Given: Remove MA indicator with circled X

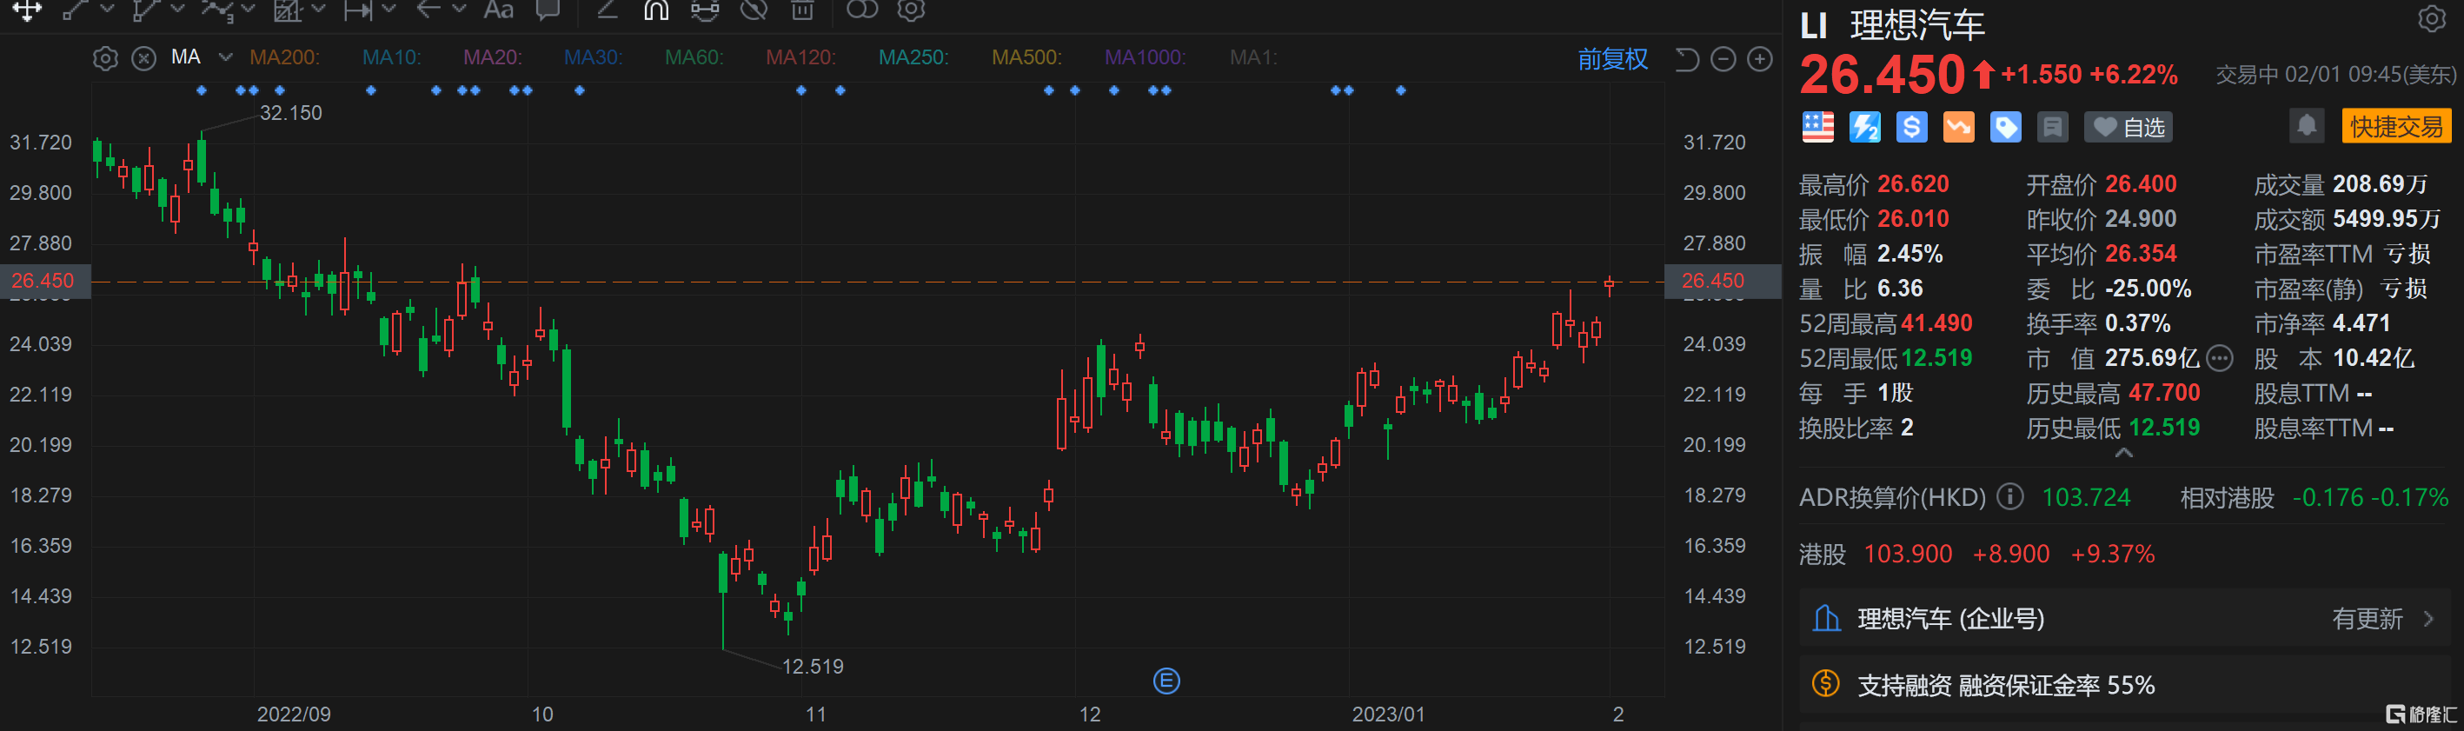Looking at the screenshot, I should [x=143, y=58].
